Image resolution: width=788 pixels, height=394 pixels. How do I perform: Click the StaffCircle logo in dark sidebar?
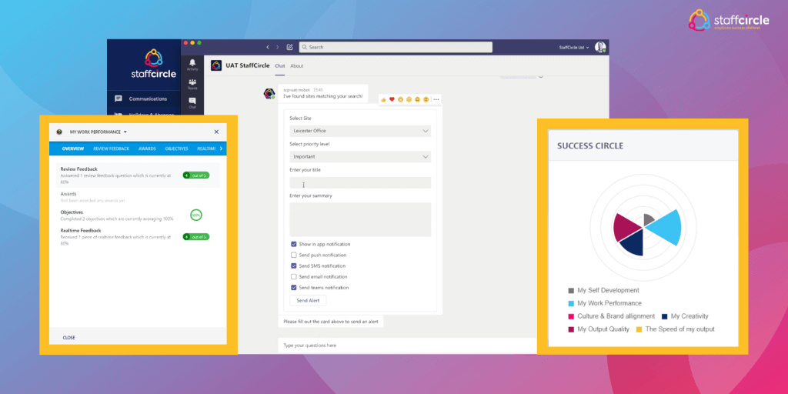(153, 64)
